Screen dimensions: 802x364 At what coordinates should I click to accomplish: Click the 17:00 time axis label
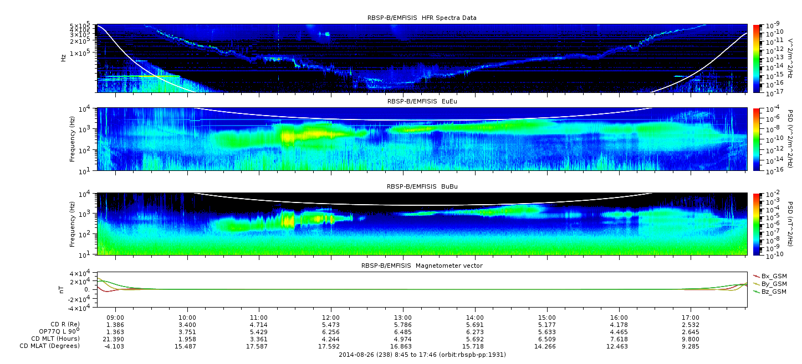(x=690, y=318)
